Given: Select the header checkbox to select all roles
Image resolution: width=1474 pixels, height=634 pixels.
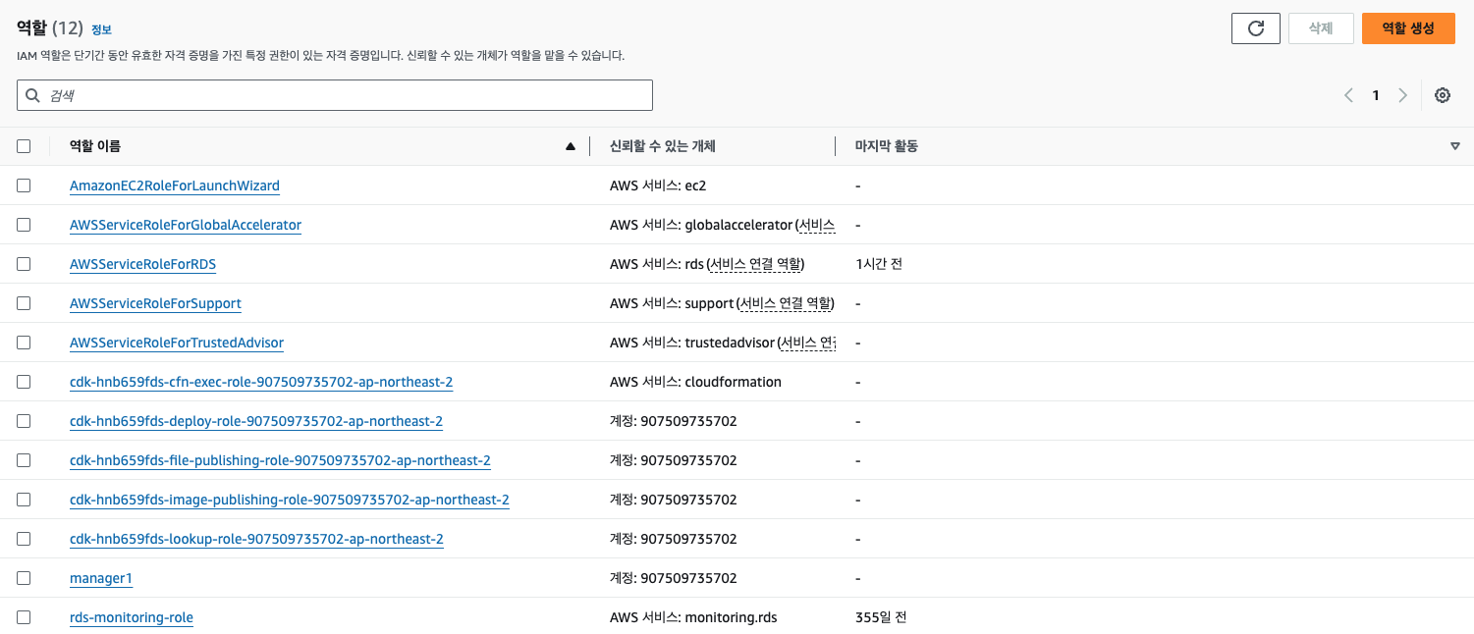Looking at the screenshot, I should click(25, 145).
